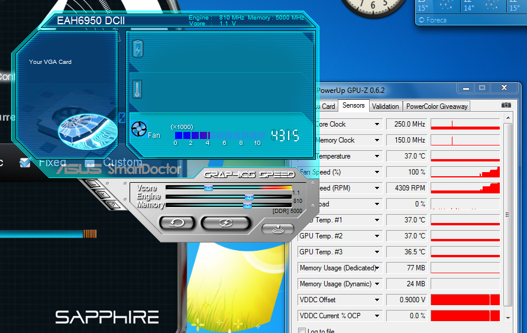Click the dedicated memory value 77 MB
527x333 pixels.
(x=407, y=268)
